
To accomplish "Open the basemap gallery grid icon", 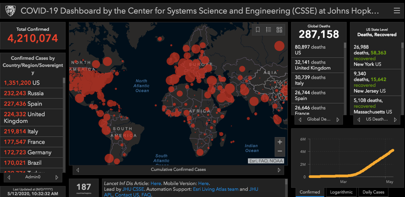I will tap(279, 30).
